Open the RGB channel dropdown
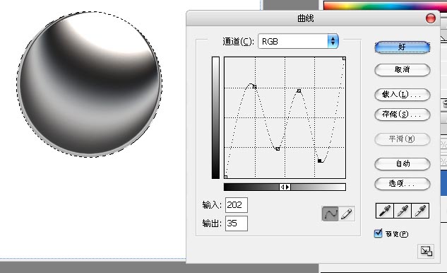 point(298,42)
